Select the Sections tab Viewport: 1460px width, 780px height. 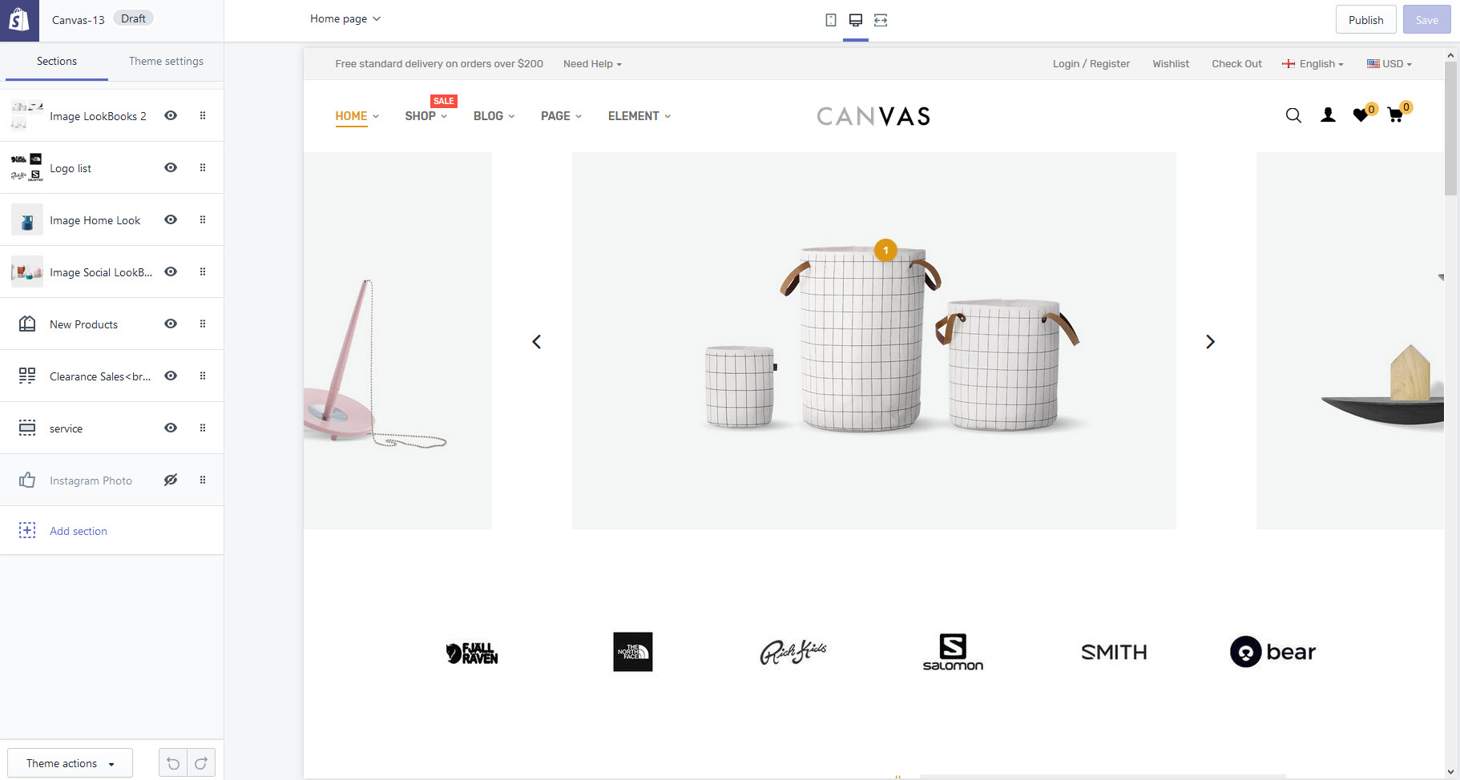[x=57, y=61]
